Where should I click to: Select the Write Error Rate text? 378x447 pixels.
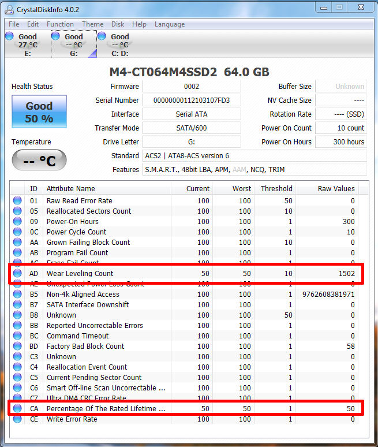(72, 419)
